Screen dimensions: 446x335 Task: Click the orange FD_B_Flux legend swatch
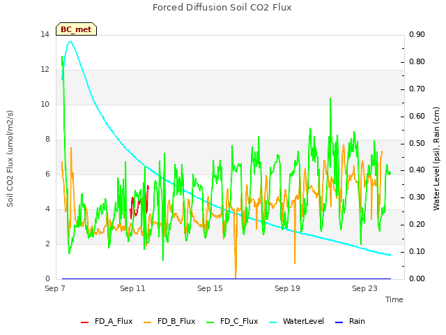(x=147, y=322)
